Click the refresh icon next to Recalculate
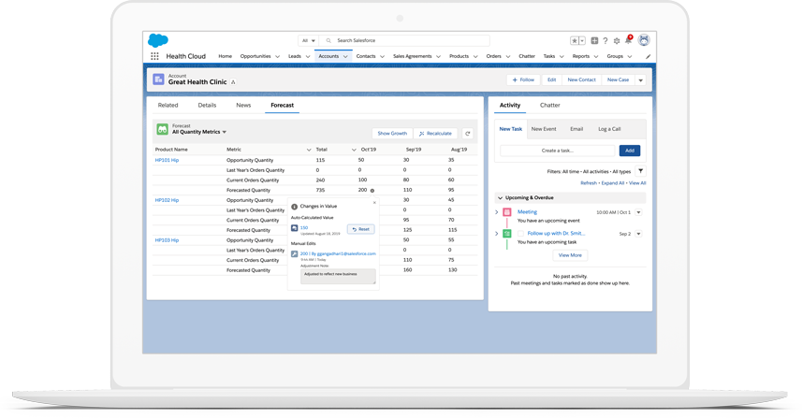 pos(468,134)
